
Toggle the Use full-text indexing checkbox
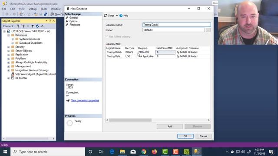coord(106,36)
